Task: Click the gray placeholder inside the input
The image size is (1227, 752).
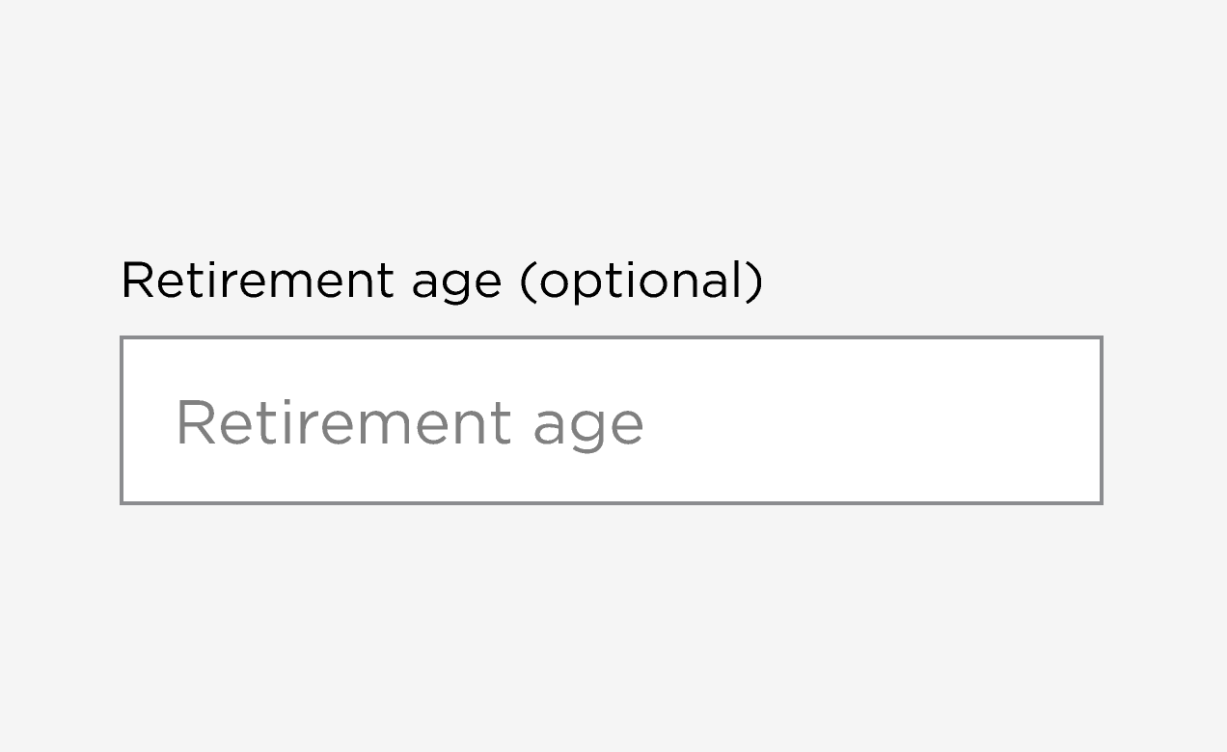Action: pyautogui.click(x=409, y=422)
